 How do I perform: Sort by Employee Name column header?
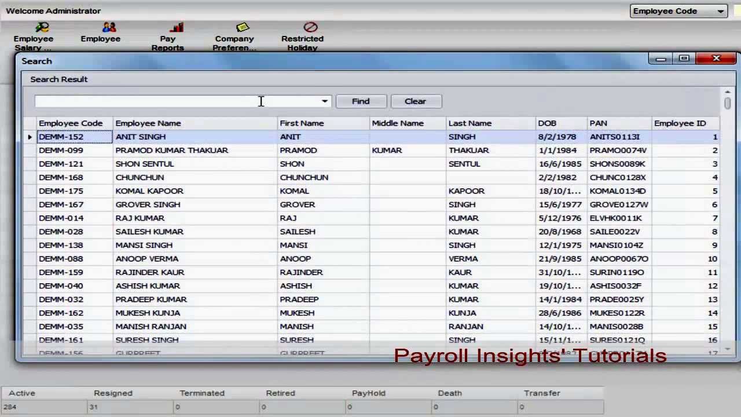[195, 123]
